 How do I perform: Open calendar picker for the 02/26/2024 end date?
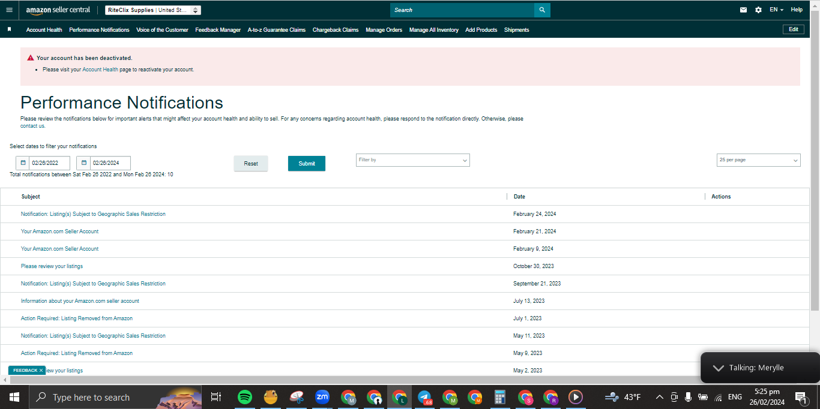tap(83, 163)
